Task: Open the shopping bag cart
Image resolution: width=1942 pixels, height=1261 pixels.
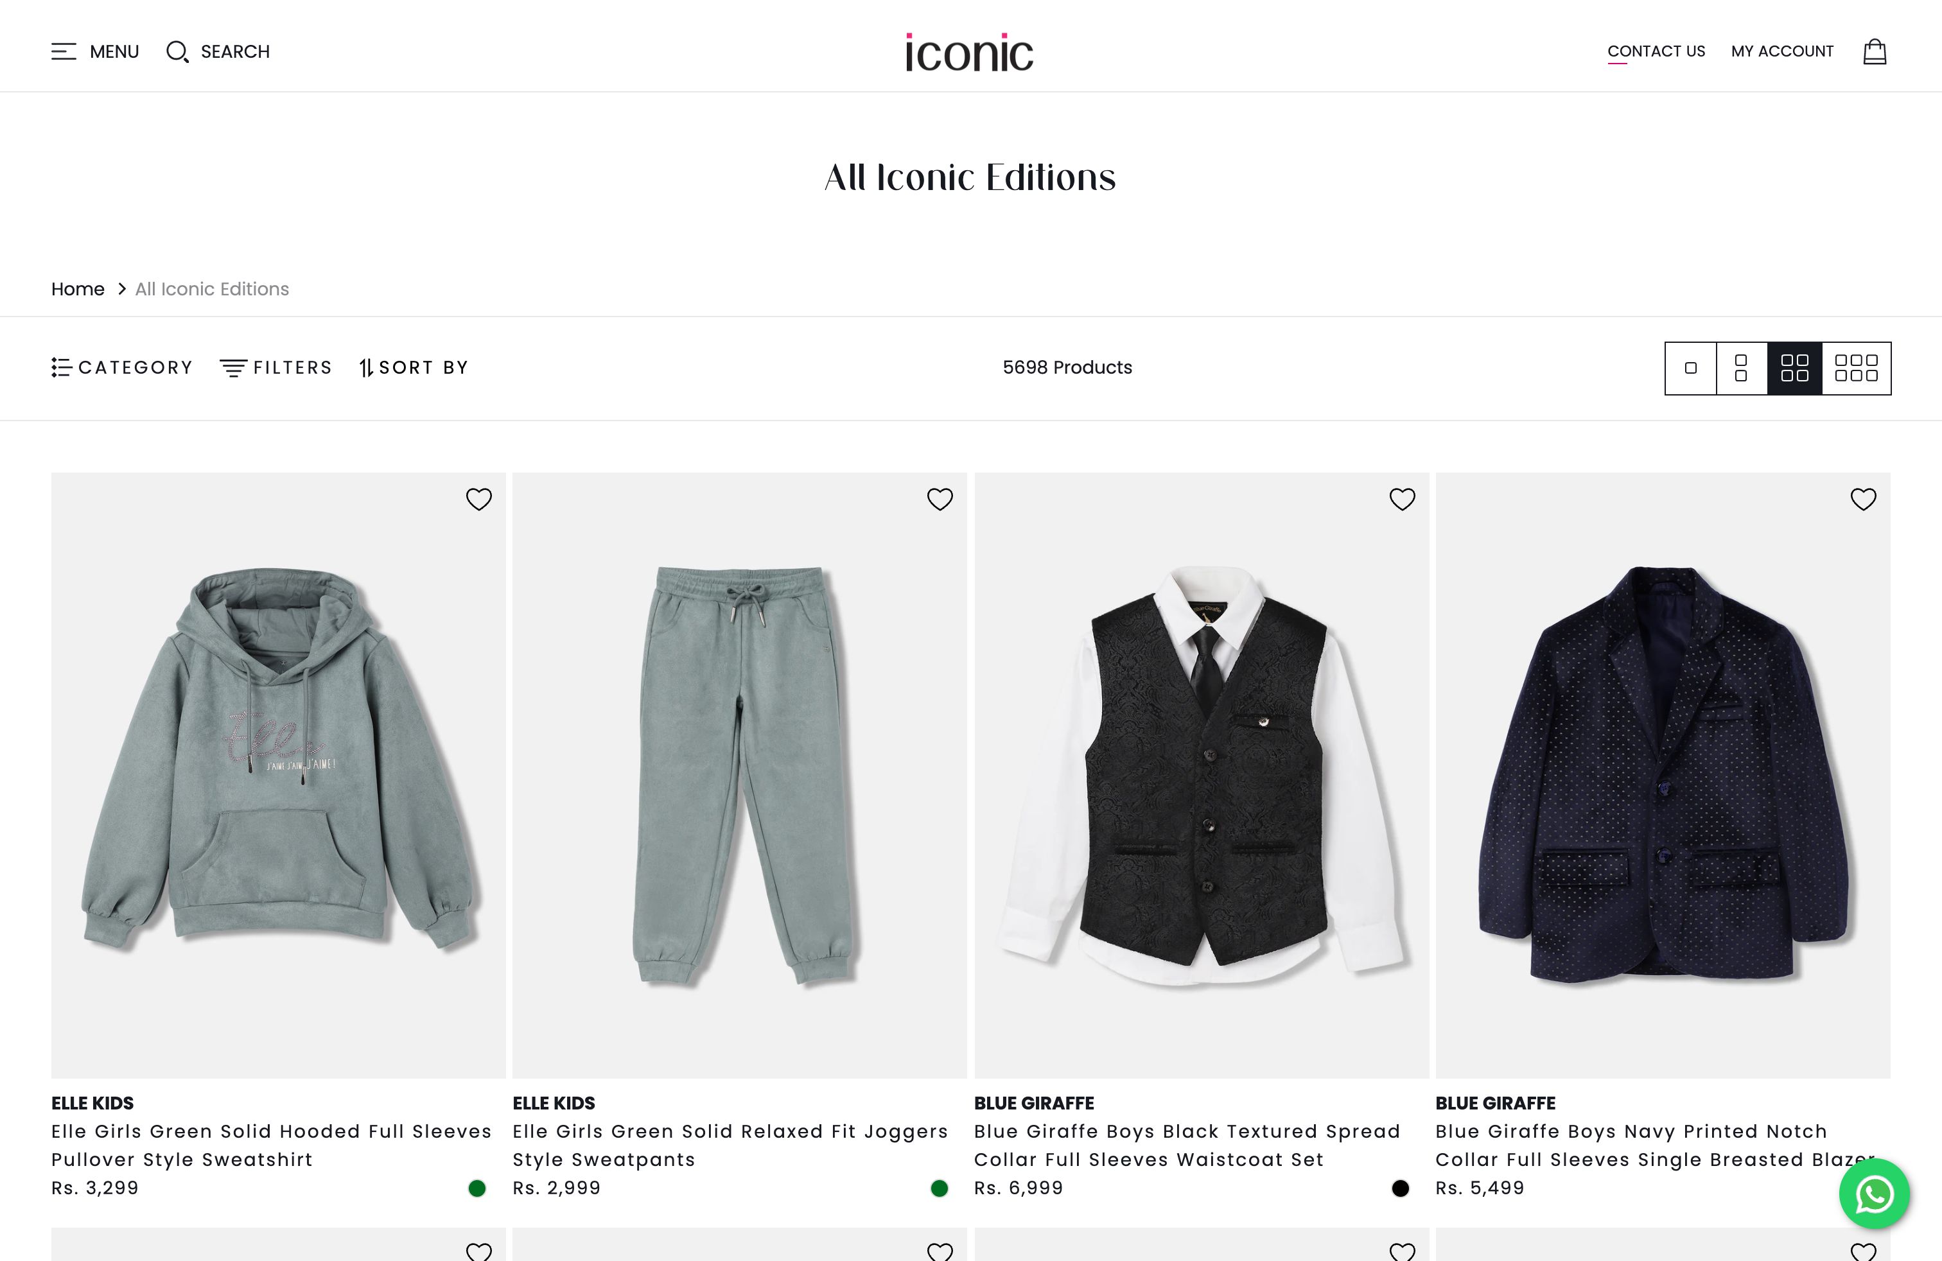Action: click(x=1875, y=51)
